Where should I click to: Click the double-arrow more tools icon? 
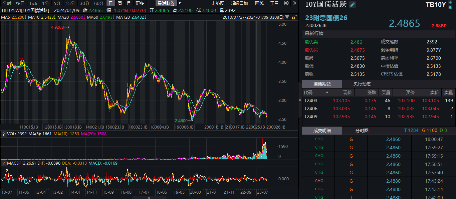(x=294, y=3)
